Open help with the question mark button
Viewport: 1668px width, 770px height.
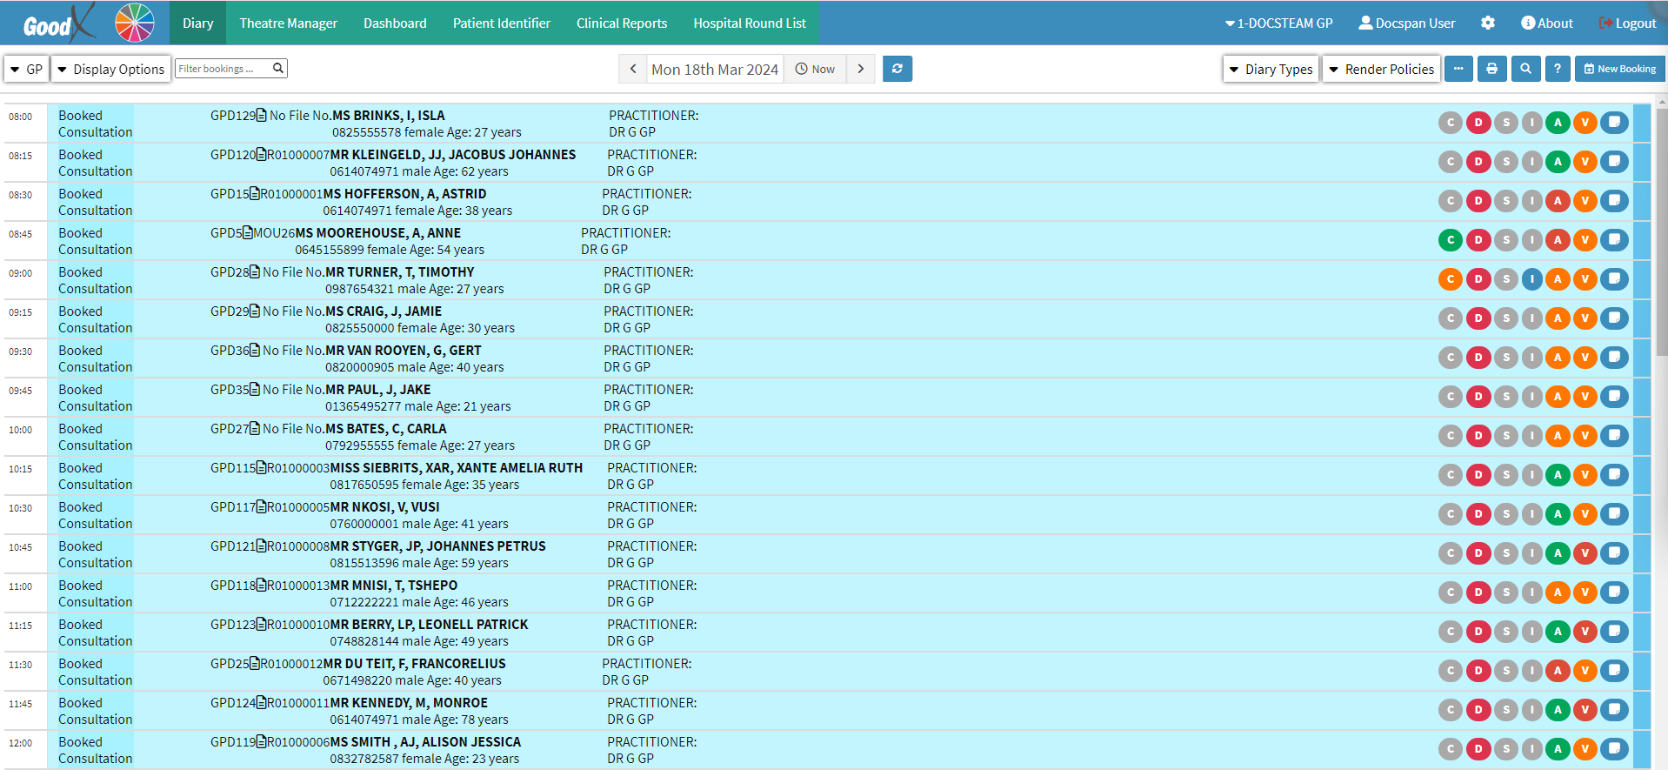[1558, 69]
